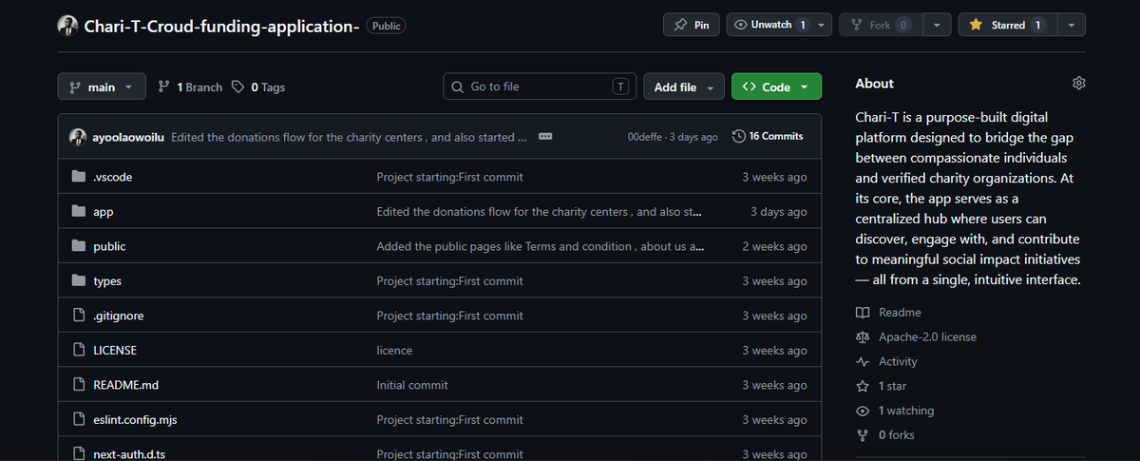Expand the Add file dropdown

(684, 86)
